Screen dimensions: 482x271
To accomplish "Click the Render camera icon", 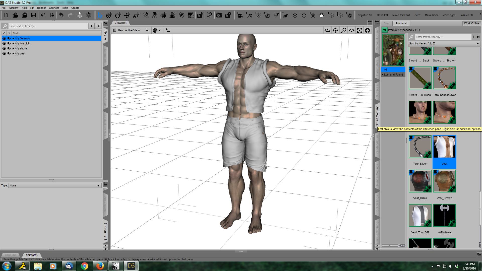I will tap(219, 15).
